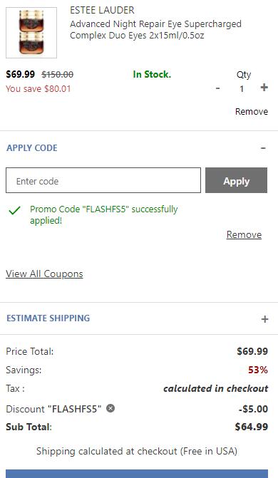Image resolution: width=278 pixels, height=478 pixels.
Task: Click the blue checkout button at bottom
Action: coord(137,474)
